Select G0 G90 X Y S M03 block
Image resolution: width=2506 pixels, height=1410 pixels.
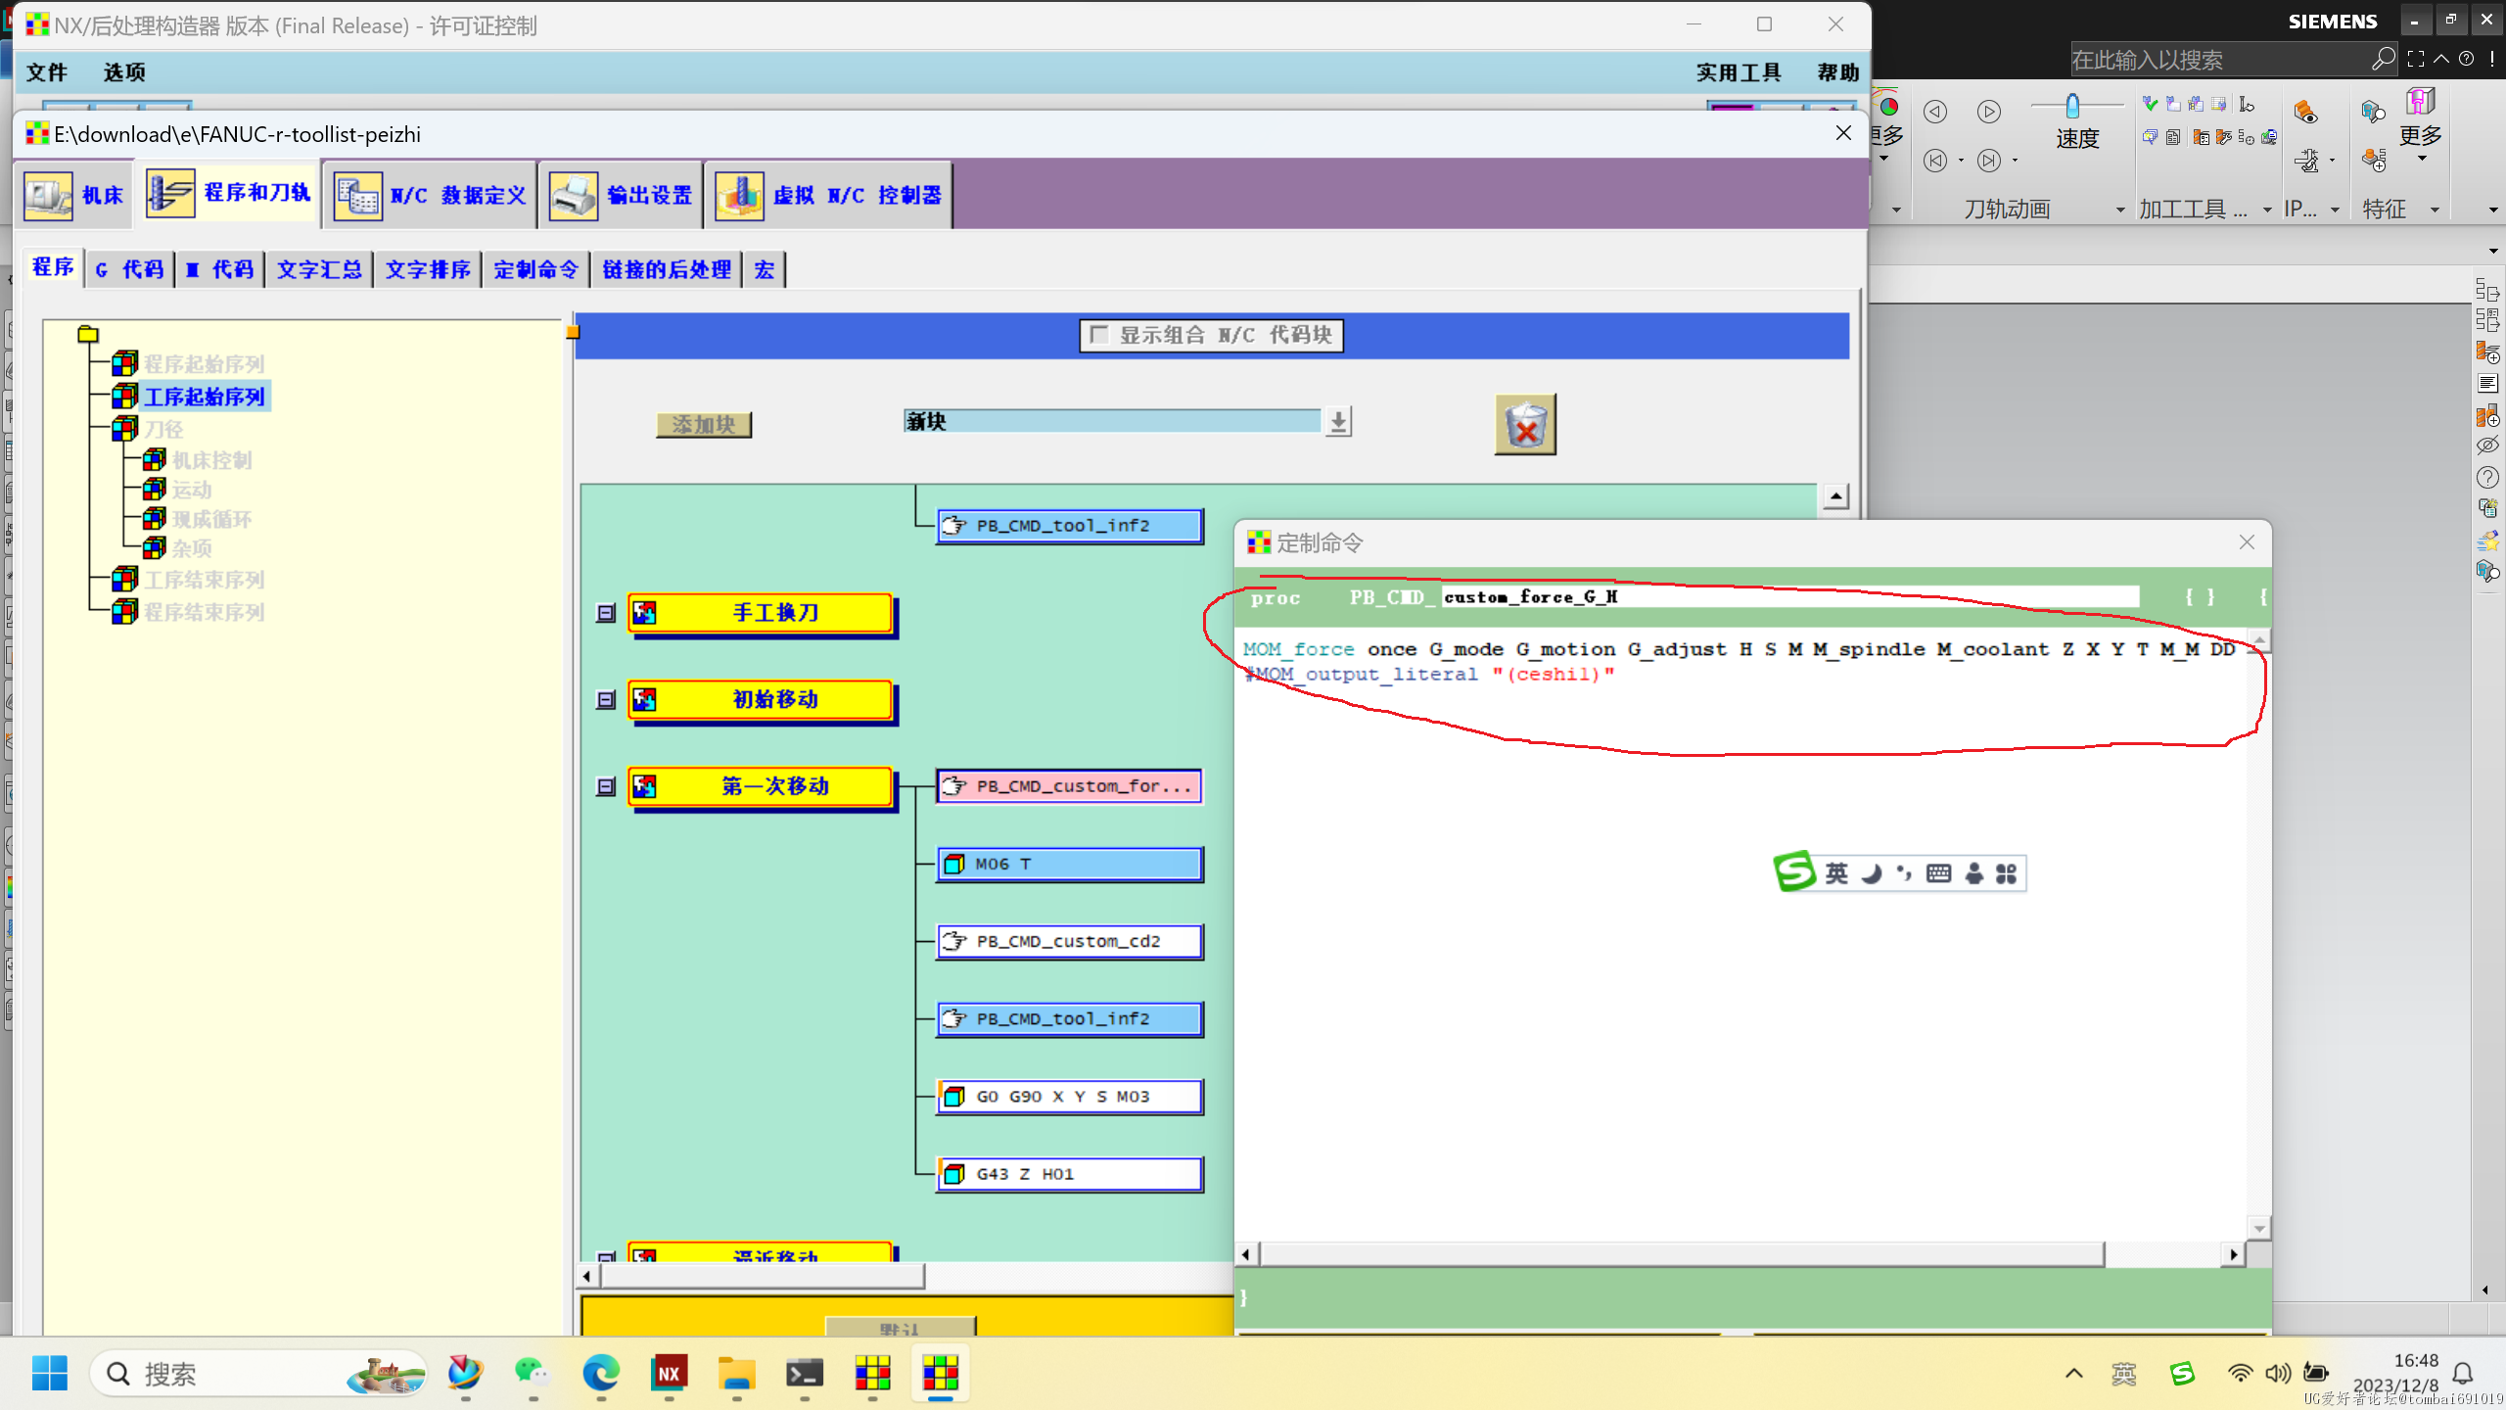click(x=1069, y=1097)
